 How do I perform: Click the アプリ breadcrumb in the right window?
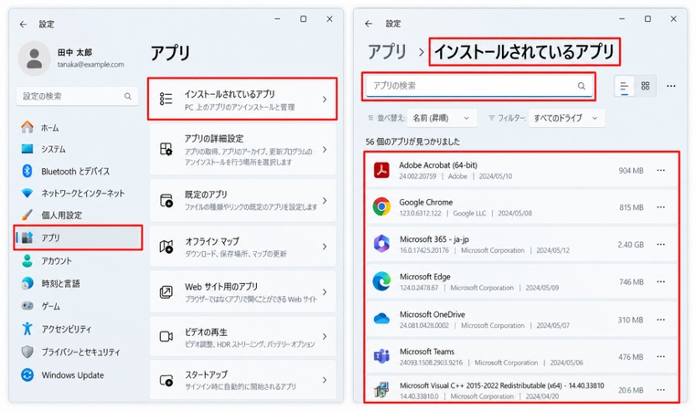click(387, 52)
